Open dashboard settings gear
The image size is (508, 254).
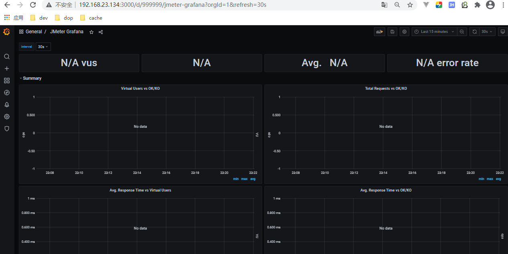click(x=404, y=31)
